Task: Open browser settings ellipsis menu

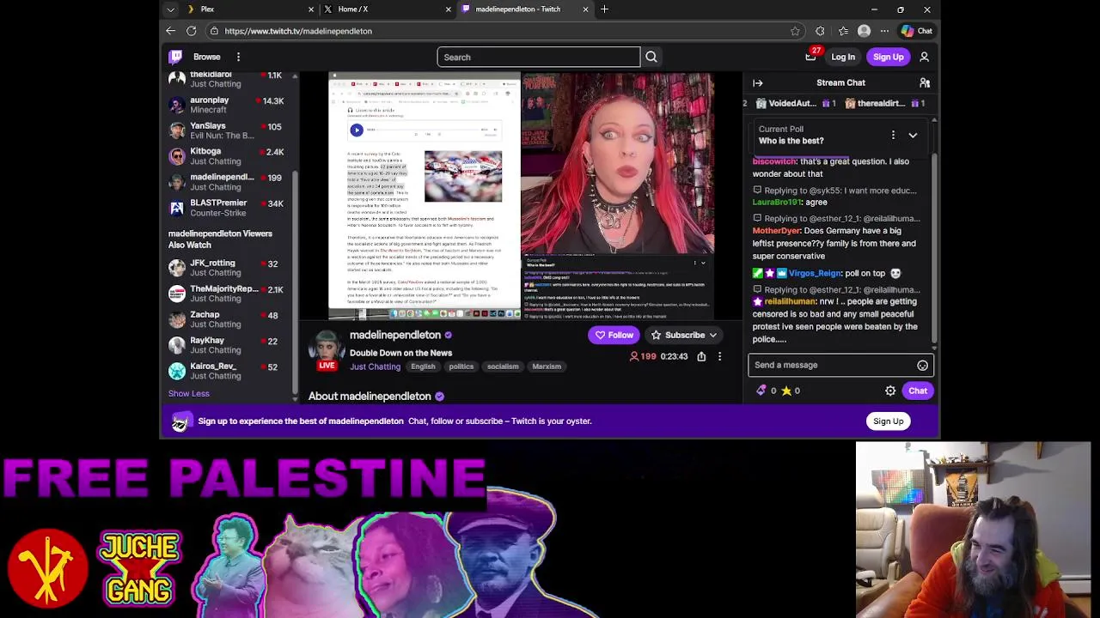Action: point(884,31)
